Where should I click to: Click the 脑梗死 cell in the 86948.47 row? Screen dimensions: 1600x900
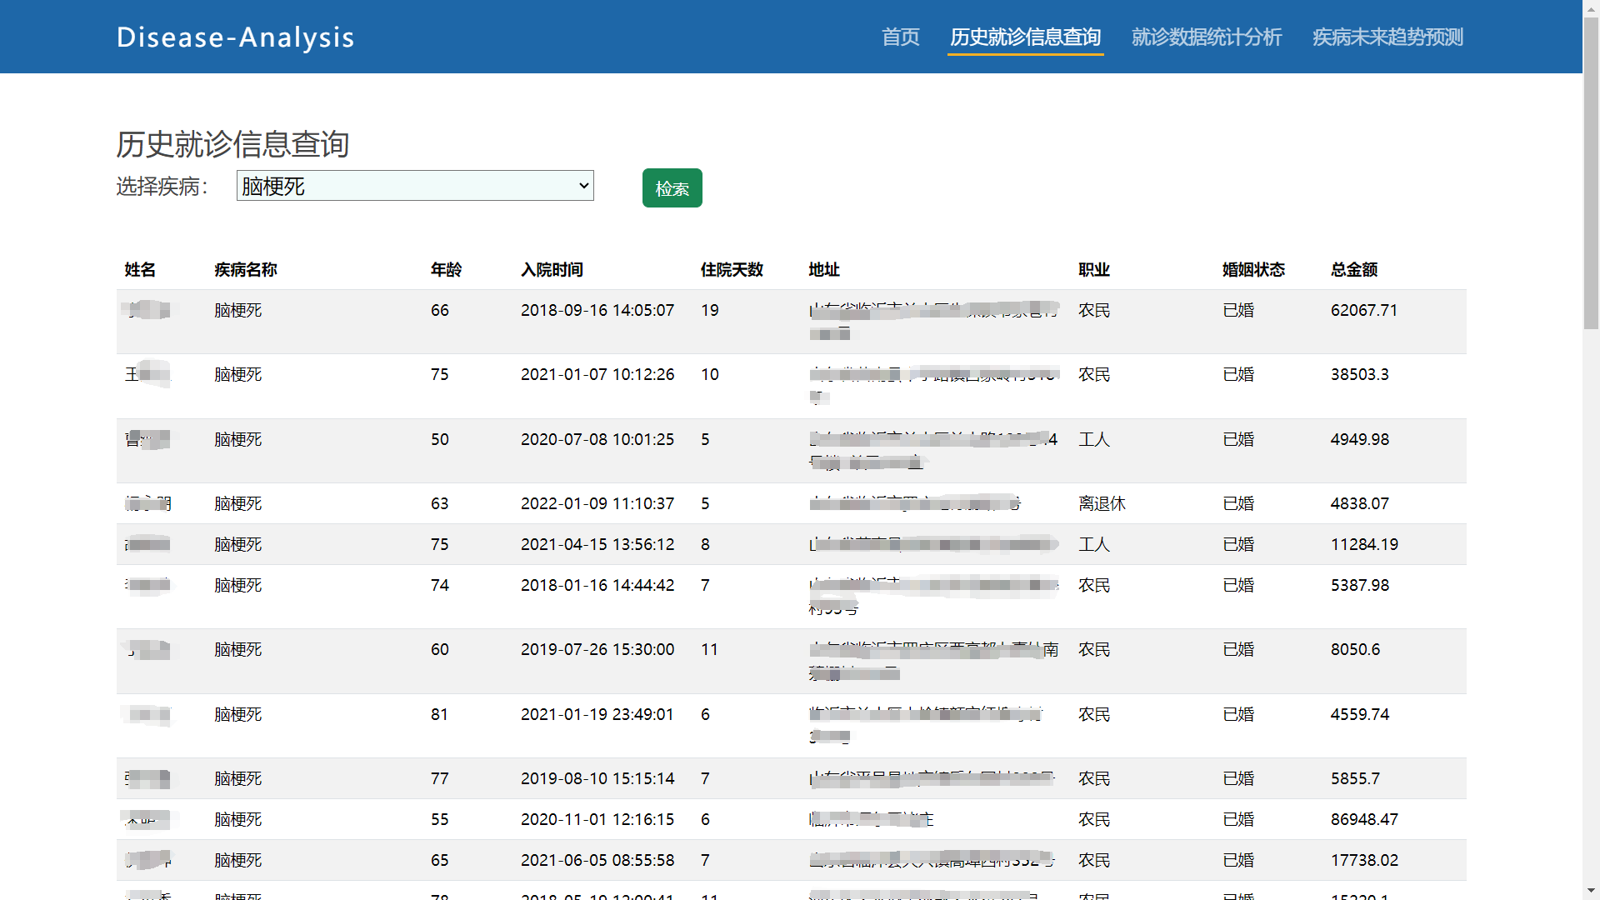pos(237,820)
